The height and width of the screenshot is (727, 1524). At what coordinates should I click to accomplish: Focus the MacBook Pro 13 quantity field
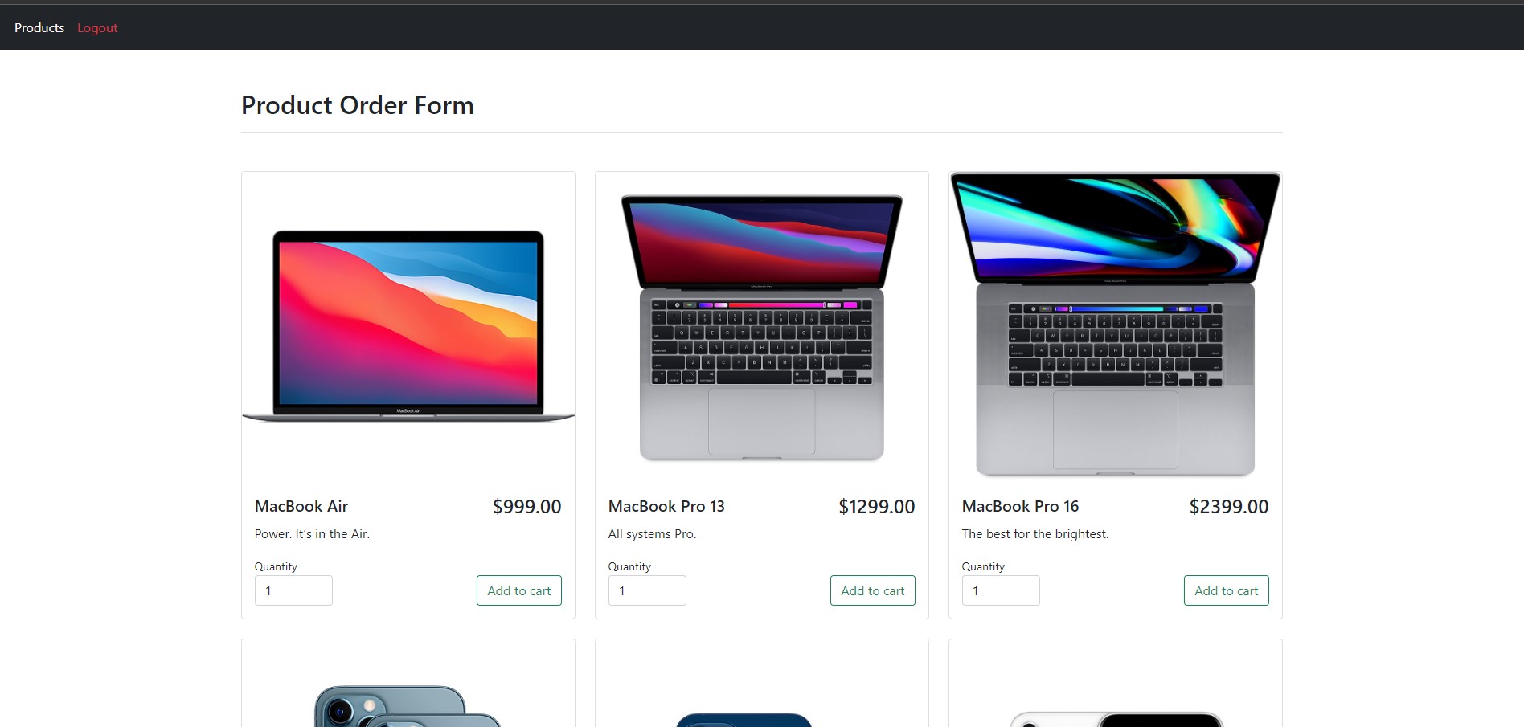[647, 590]
